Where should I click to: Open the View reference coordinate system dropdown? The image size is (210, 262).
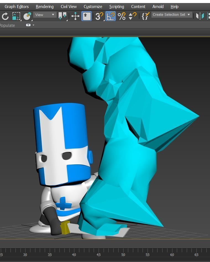point(44,15)
